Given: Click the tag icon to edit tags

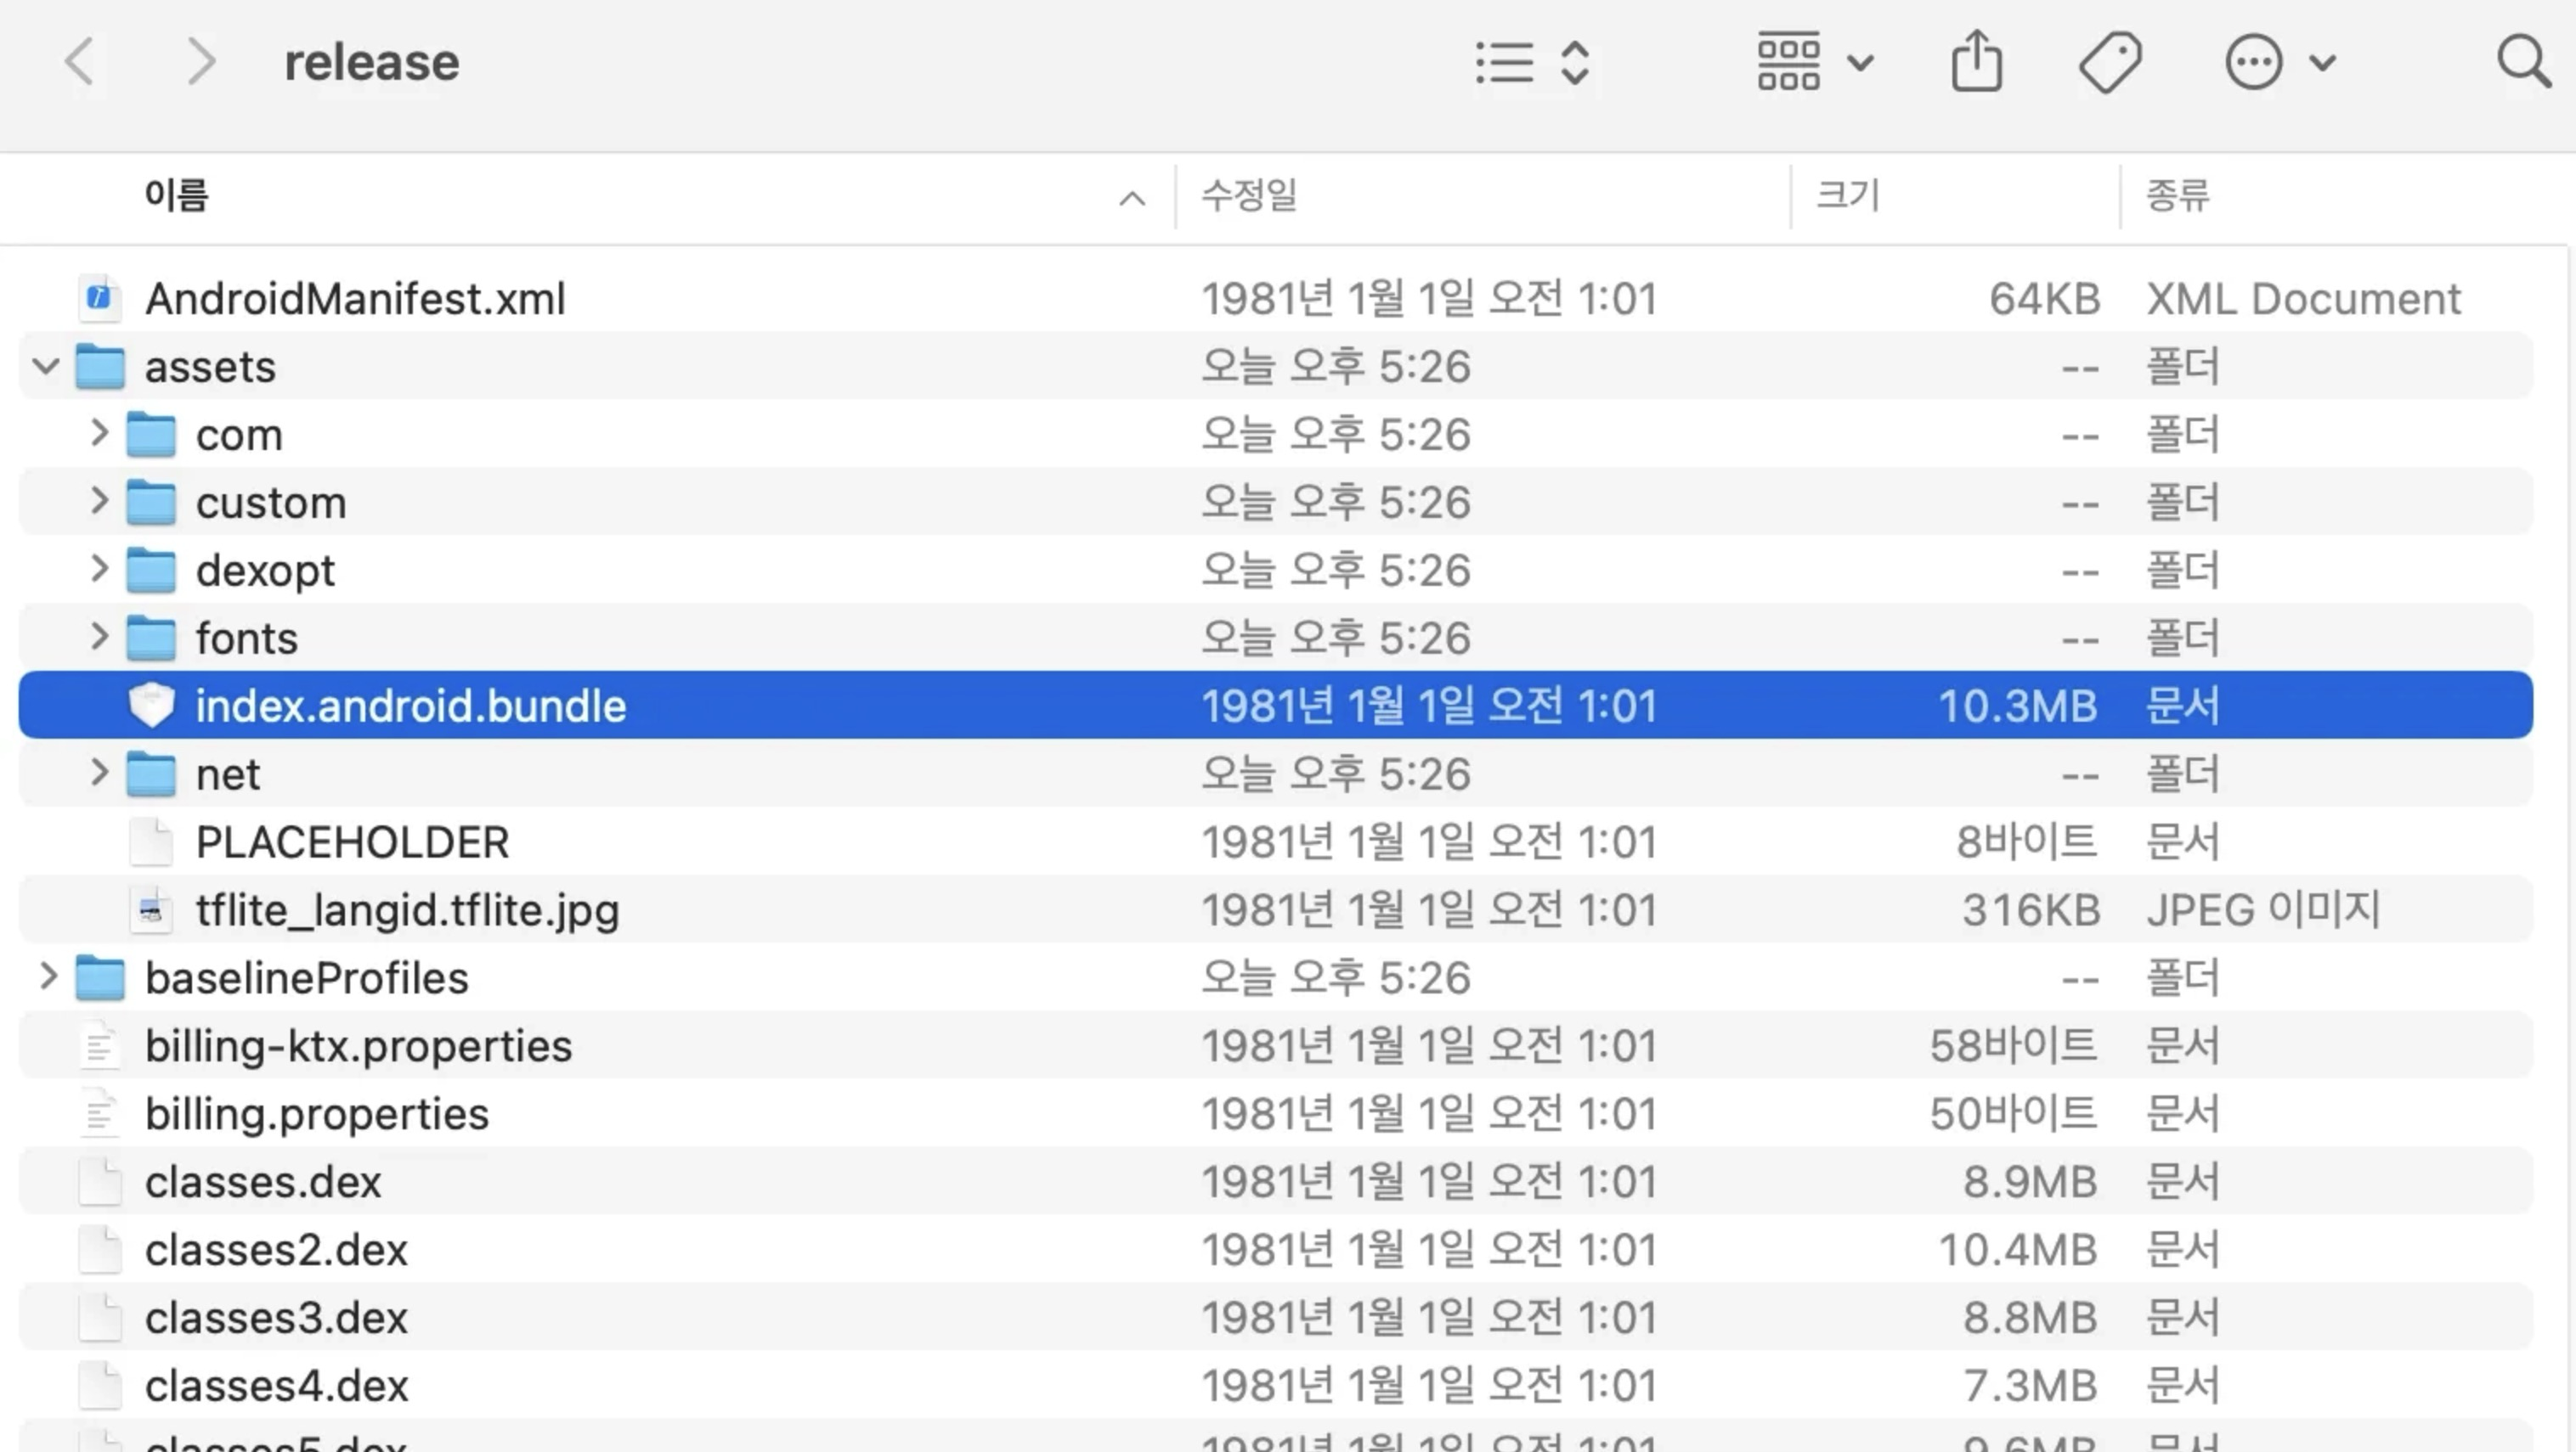Looking at the screenshot, I should 2110,62.
